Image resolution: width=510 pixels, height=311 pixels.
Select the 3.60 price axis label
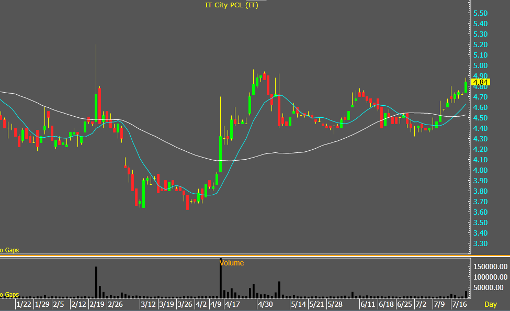[x=480, y=212]
